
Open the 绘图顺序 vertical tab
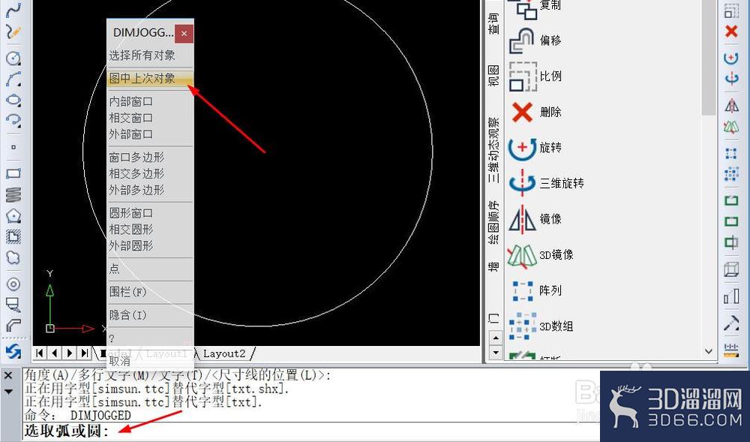click(493, 222)
